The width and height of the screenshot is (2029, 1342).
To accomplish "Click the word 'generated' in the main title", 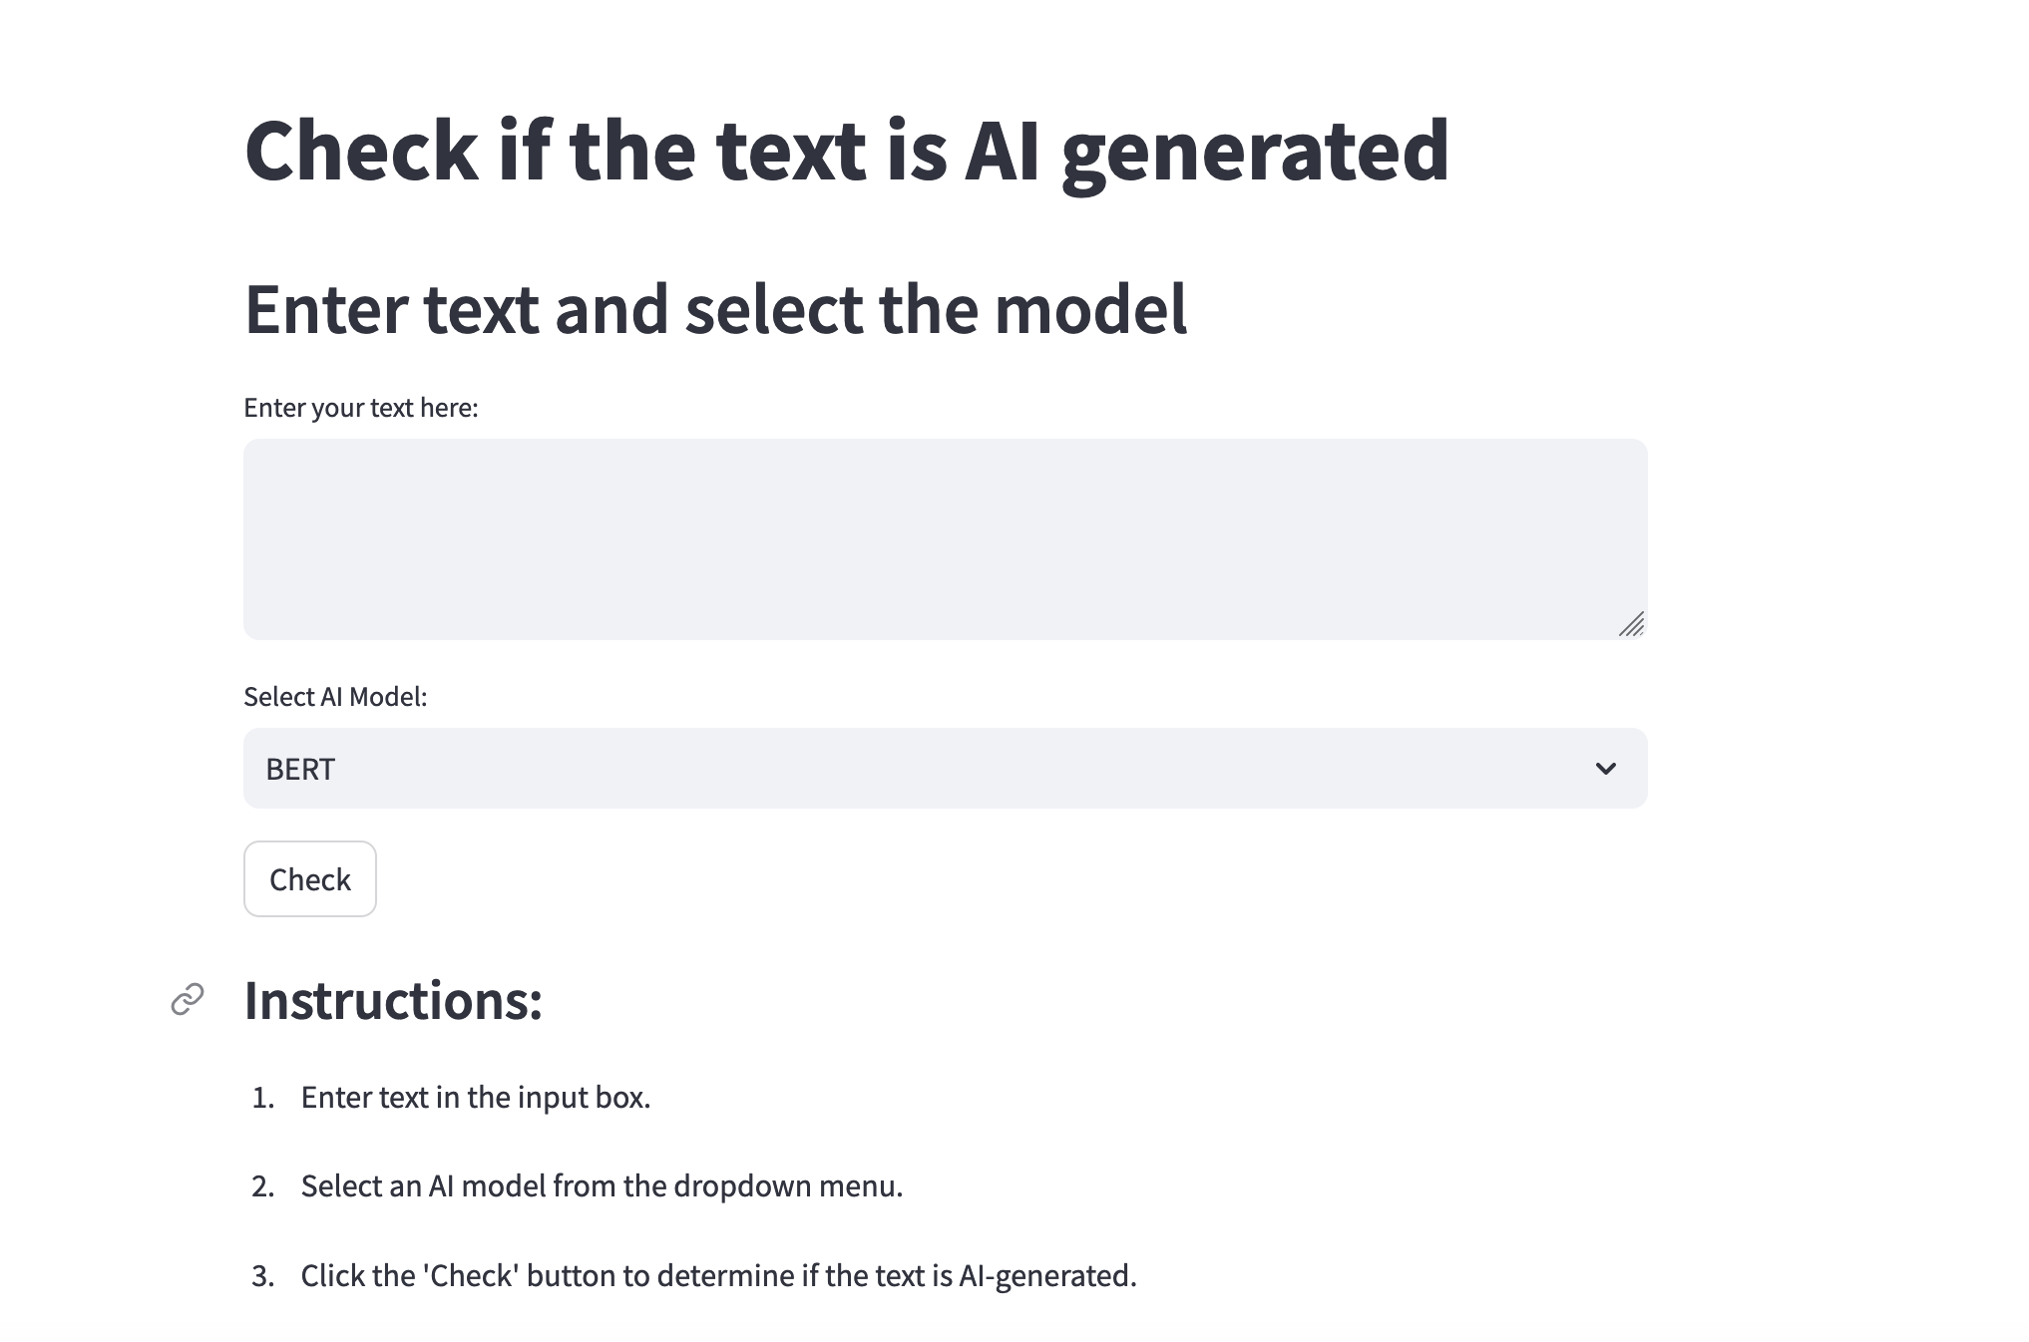I will [x=1255, y=152].
